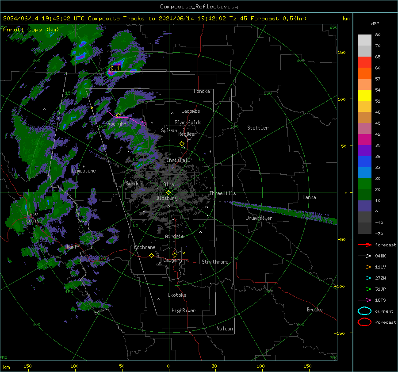This screenshot has height=372, width=398.
Task: Click yellow diamond marker above Calgary label
Action: point(175,255)
